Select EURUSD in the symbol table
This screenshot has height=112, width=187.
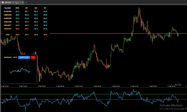pyautogui.click(x=7, y=12)
